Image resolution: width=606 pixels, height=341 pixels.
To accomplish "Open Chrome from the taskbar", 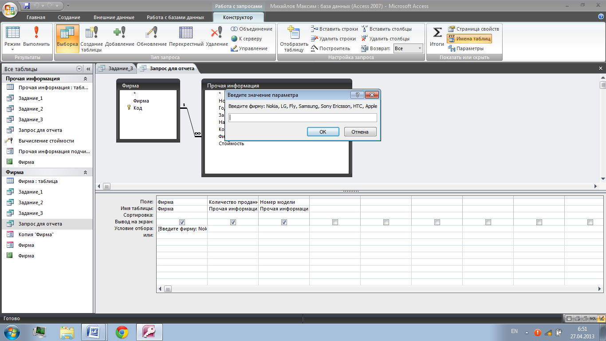I will click(122, 332).
